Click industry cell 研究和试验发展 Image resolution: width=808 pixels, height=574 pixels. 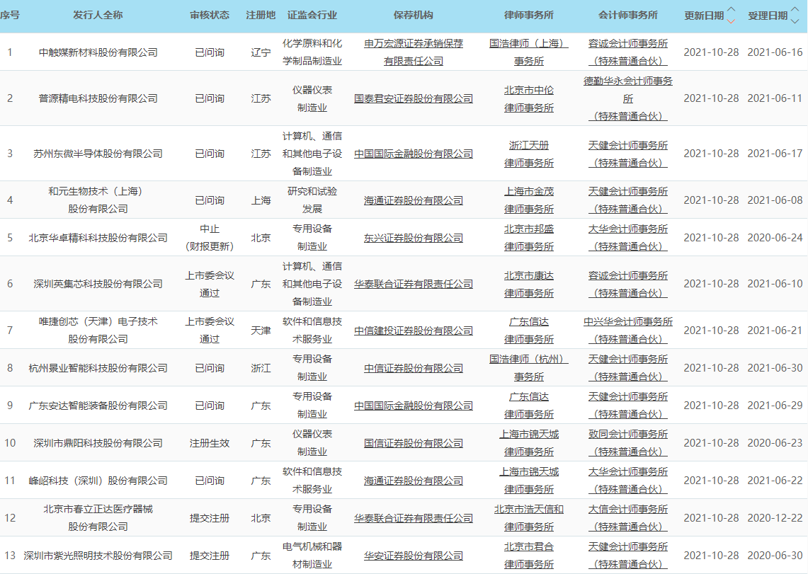312,200
